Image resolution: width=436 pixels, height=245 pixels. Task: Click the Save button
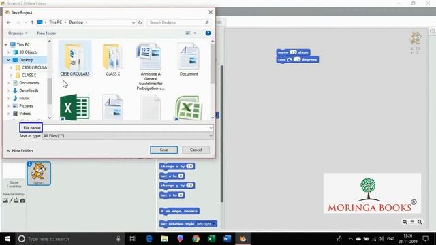[163, 150]
